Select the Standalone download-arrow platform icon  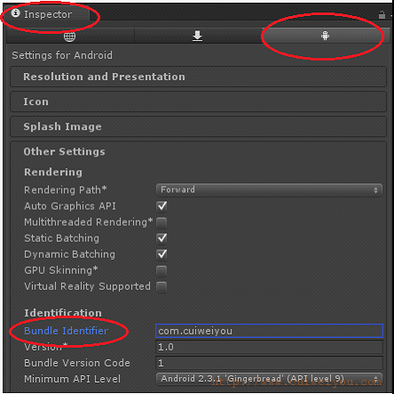(x=197, y=36)
